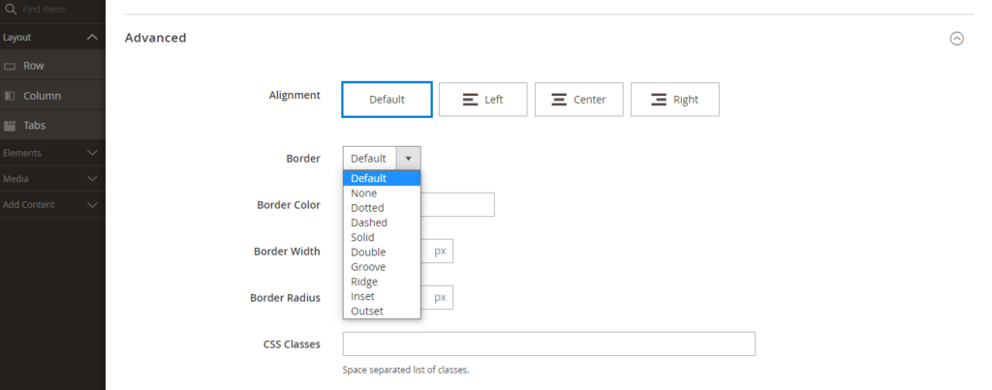Click the CSS Classes input field
Image resolution: width=992 pixels, height=390 pixels.
(548, 344)
